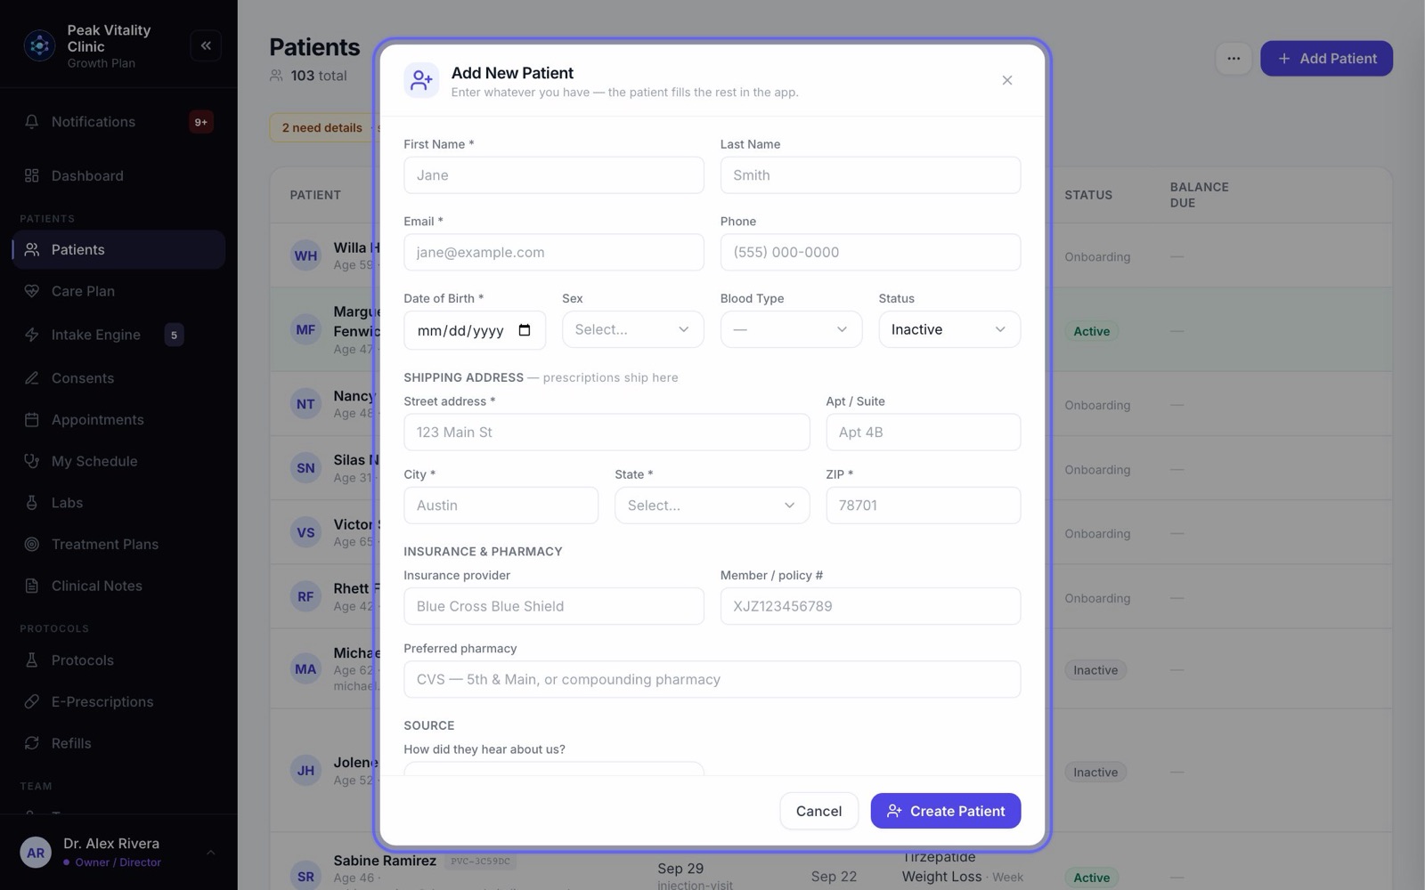Collapse the sidebar with double-chevron icon
Image resolution: width=1425 pixels, height=890 pixels.
point(206,45)
